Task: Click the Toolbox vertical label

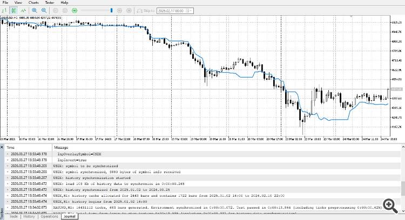Action: coord(2,214)
